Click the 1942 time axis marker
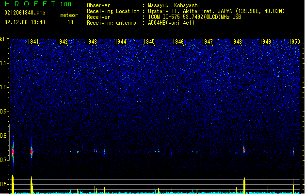Screen dimensions: 305x194 click(62, 42)
